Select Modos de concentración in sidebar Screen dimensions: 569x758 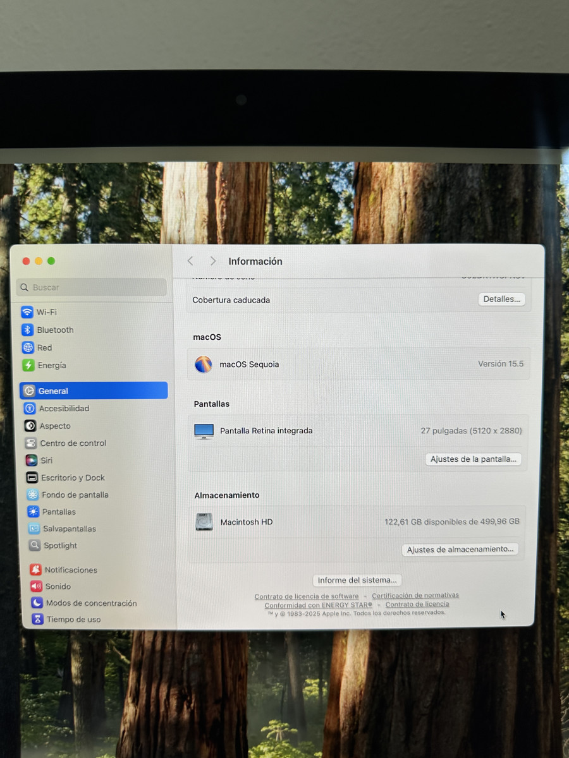tap(83, 603)
